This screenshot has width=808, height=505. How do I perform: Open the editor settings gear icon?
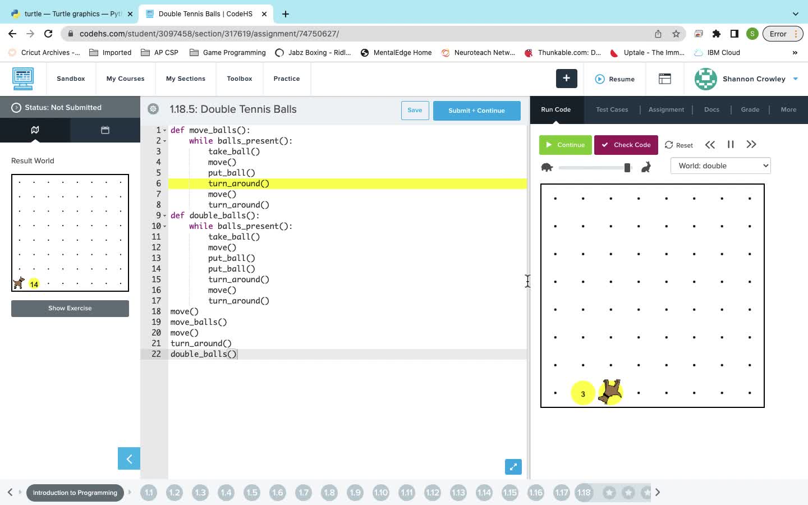tap(153, 109)
